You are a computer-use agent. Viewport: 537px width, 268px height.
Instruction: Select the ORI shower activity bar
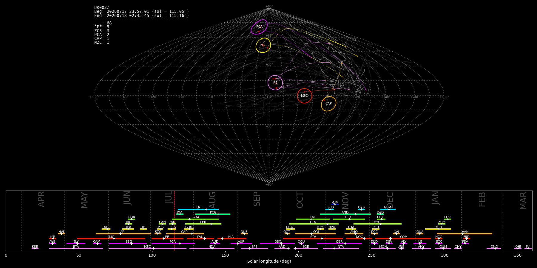tap(315, 234)
